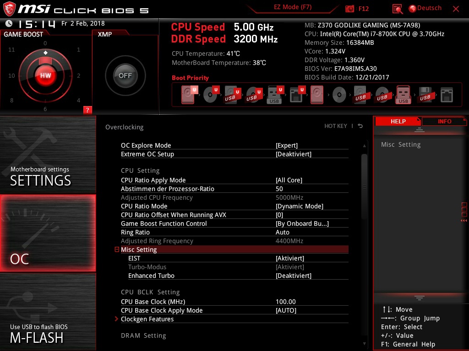Open the AVX ratio offset [0] dropdown
469x351 pixels.
tap(279, 215)
